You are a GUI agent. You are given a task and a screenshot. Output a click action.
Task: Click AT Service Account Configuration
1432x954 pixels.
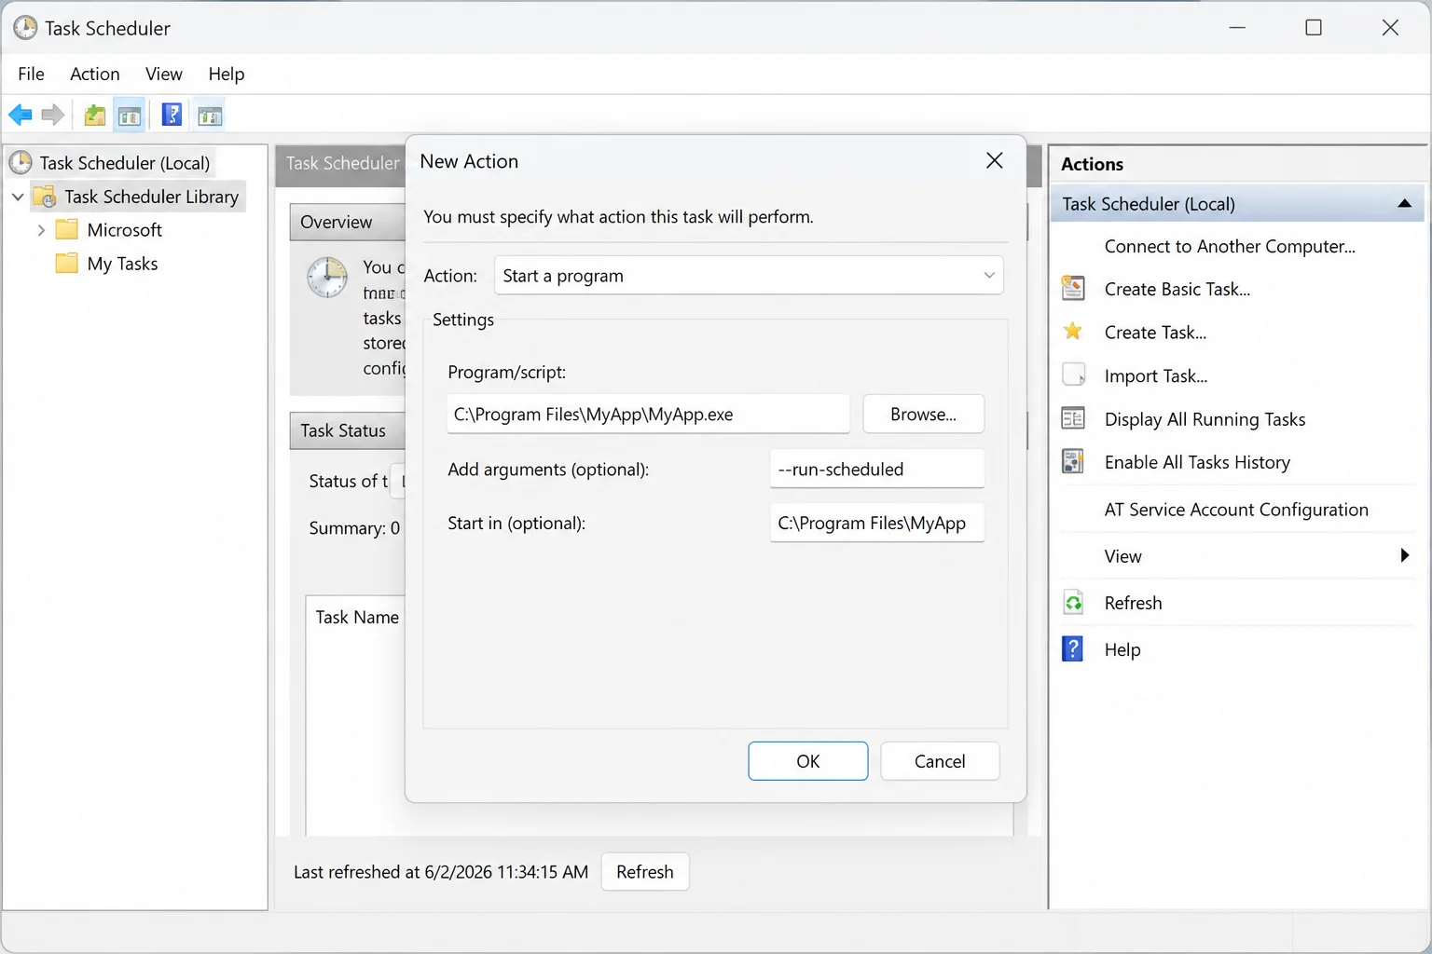[x=1236, y=509]
